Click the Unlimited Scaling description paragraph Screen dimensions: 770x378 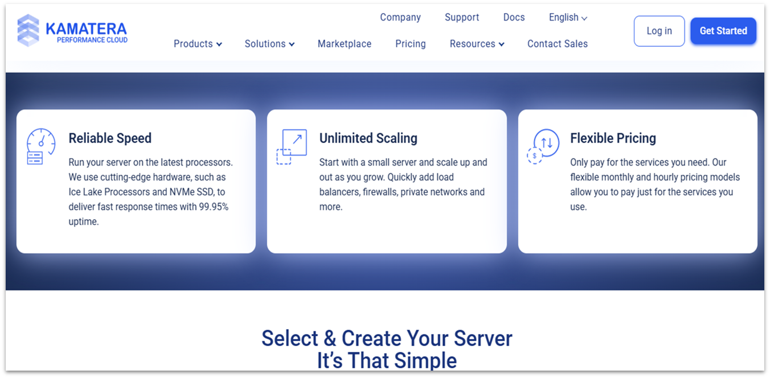[403, 184]
